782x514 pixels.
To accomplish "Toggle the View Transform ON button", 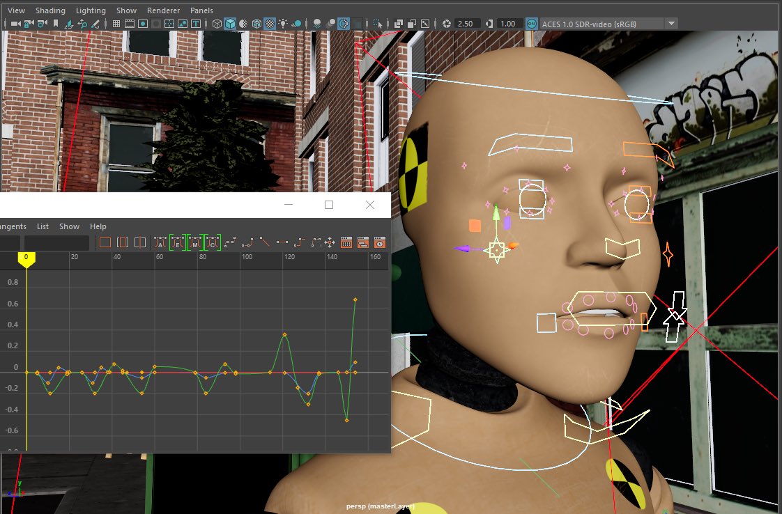I will coord(532,24).
